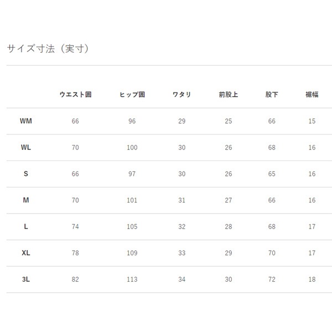Select the WL size row label
Viewport: 332px width, 332px height.
point(25,148)
